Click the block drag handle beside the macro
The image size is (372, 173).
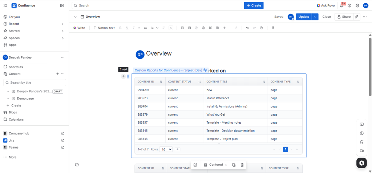pyautogui.click(x=128, y=76)
